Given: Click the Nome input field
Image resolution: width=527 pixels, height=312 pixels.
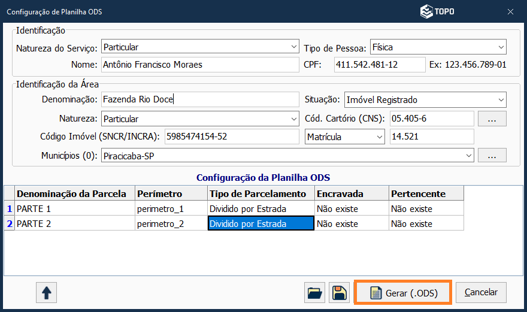Looking at the screenshot, I should (x=199, y=65).
